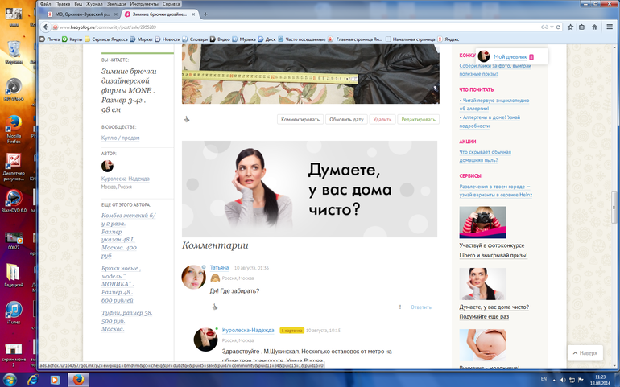
Task: Click the new tab plus button
Action: [x=205, y=14]
